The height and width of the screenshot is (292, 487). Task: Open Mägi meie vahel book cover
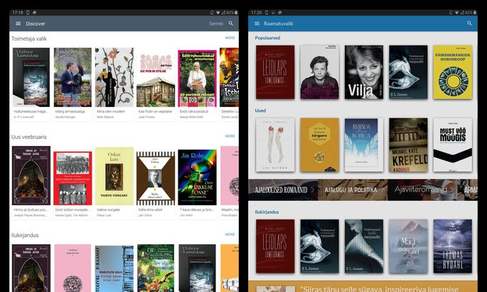408,246
